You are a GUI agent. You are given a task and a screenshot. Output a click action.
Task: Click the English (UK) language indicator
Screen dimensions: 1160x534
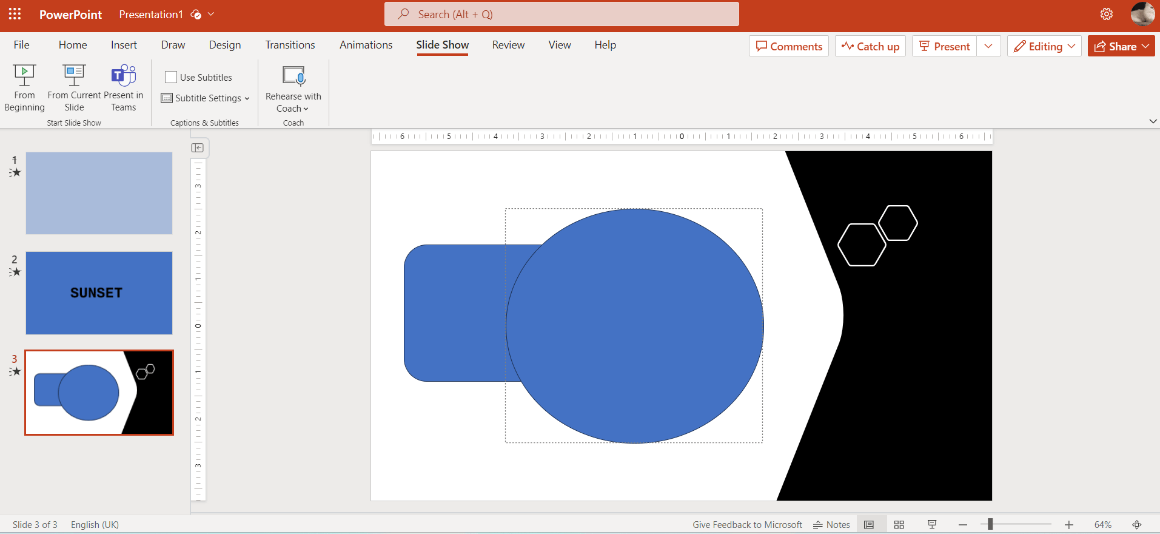tap(95, 524)
